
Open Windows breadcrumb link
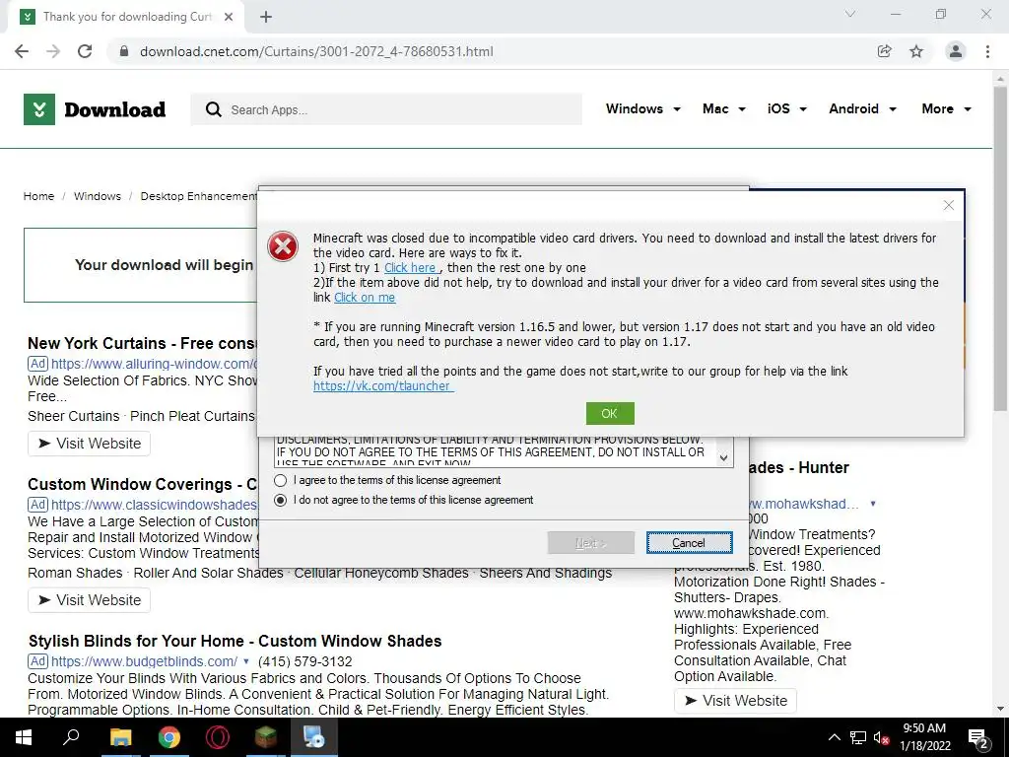[98, 196]
